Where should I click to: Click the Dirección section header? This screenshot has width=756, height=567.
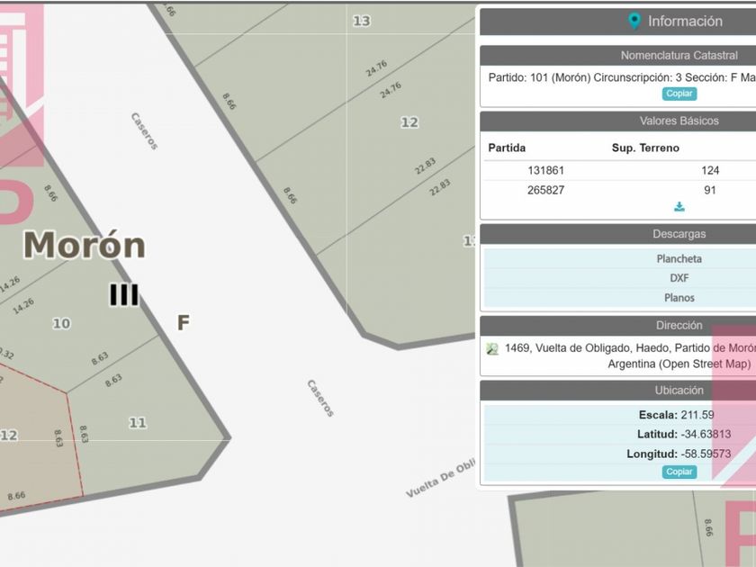679,326
